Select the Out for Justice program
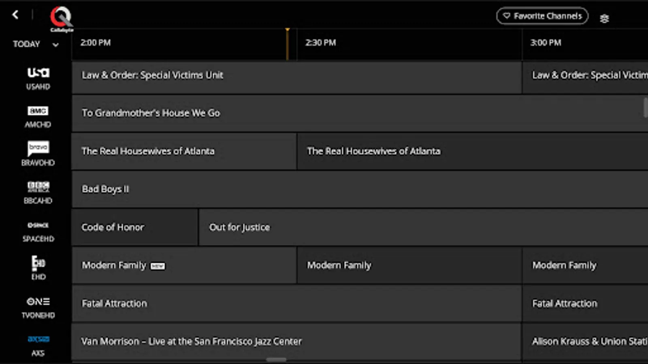Image resolution: width=648 pixels, height=364 pixels. tap(424, 227)
